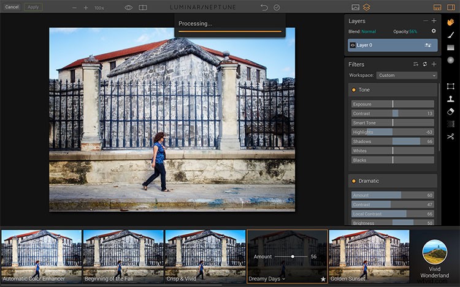This screenshot has height=287, width=460.
Task: Select the Gradient mask rectangle tool
Action: 451,47
